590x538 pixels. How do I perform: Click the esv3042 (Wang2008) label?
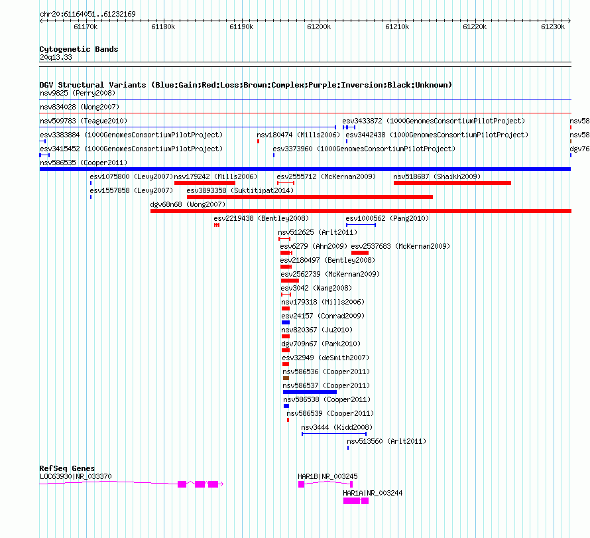(x=316, y=288)
